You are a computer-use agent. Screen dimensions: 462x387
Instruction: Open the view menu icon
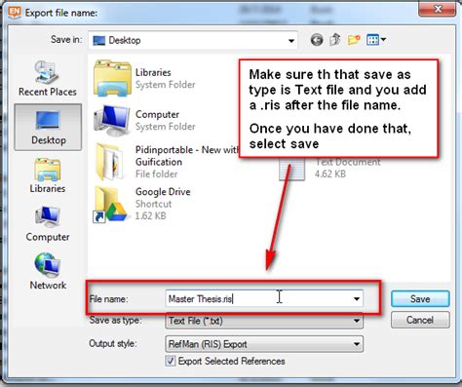[x=376, y=40]
